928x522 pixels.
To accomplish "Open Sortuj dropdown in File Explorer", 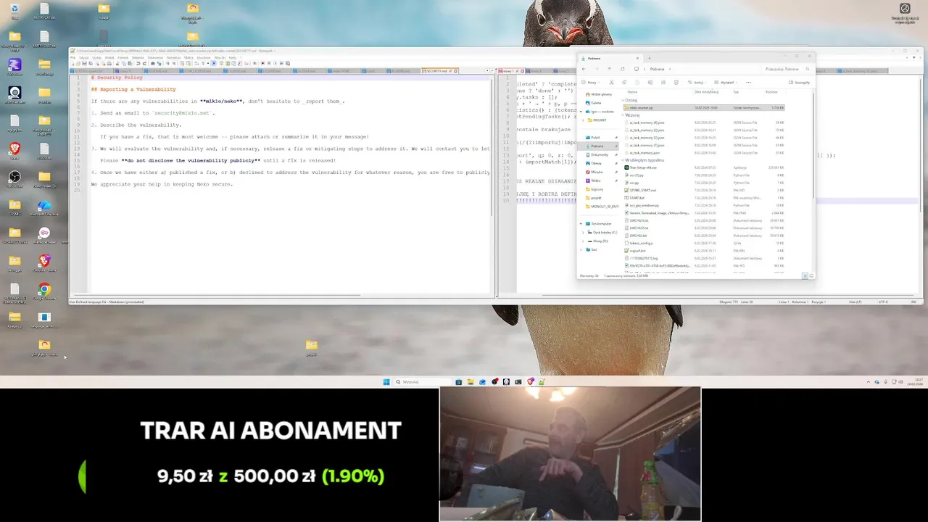I will coord(697,83).
